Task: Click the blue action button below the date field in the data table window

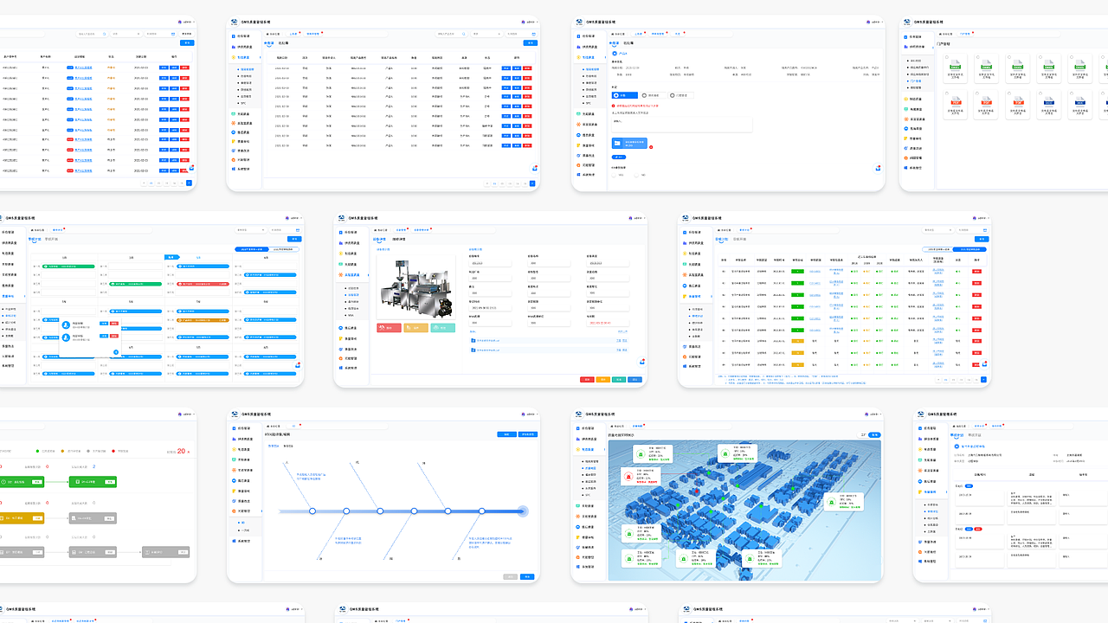Action: coord(531,42)
